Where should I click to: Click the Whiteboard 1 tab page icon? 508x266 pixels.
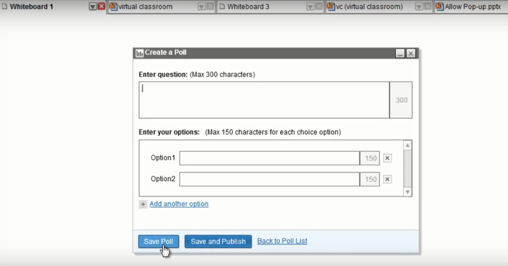(5, 6)
